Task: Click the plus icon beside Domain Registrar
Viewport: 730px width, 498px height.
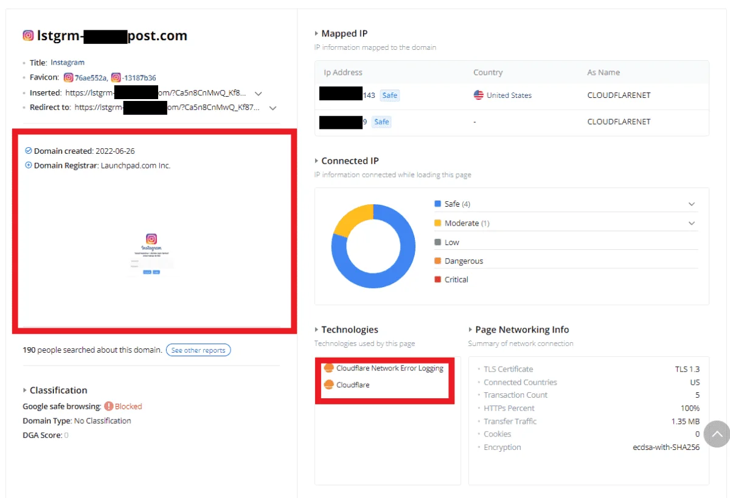Action: pyautogui.click(x=29, y=165)
